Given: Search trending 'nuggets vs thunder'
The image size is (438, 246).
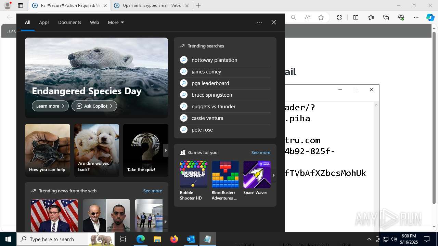Looking at the screenshot, I should [225, 106].
